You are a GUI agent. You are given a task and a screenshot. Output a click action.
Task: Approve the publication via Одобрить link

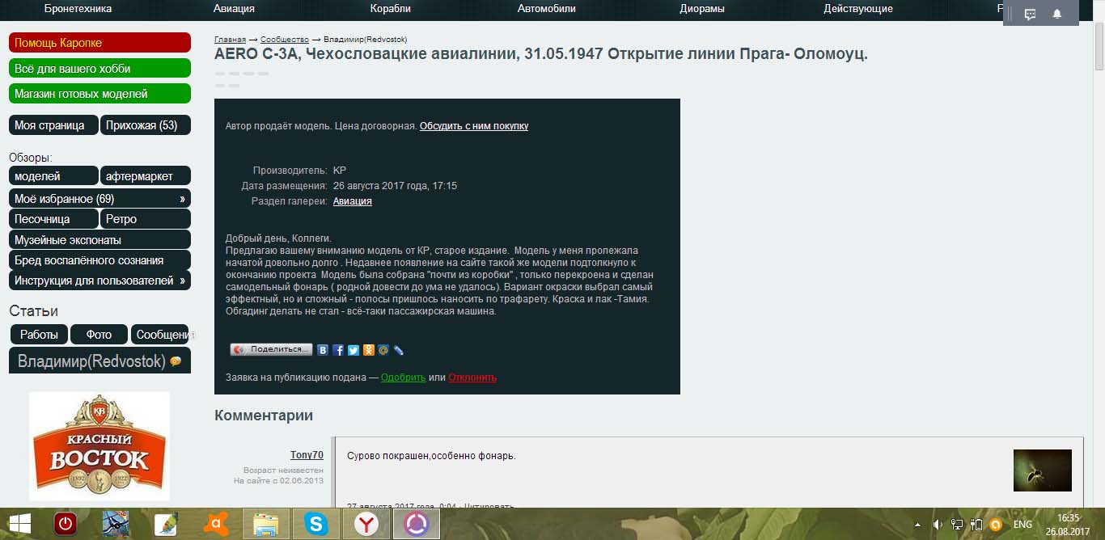point(403,378)
